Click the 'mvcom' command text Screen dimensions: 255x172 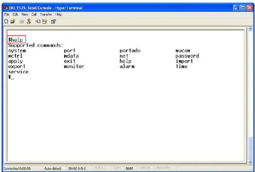[x=183, y=51]
